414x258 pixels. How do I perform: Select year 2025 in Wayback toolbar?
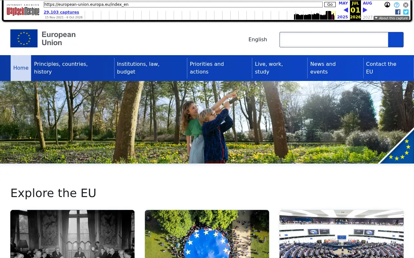click(x=343, y=17)
